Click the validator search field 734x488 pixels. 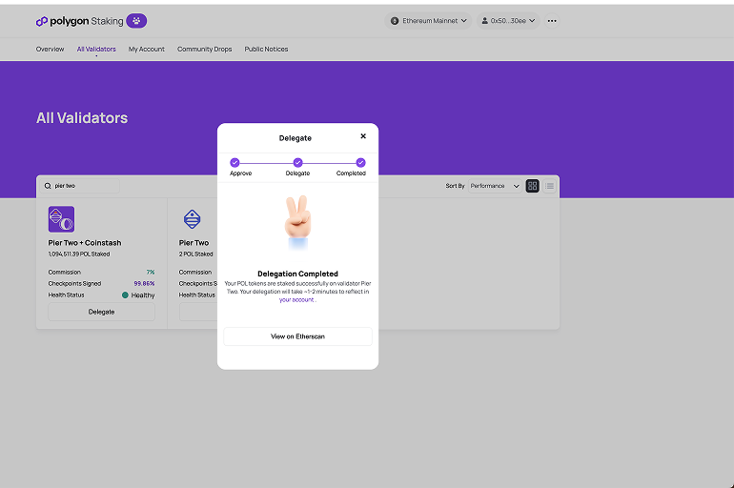[79, 186]
